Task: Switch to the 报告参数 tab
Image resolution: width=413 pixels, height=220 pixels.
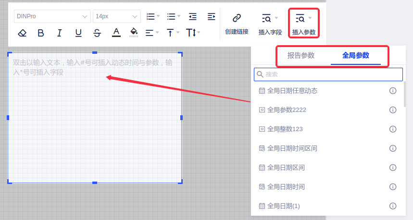Action: tap(301, 55)
